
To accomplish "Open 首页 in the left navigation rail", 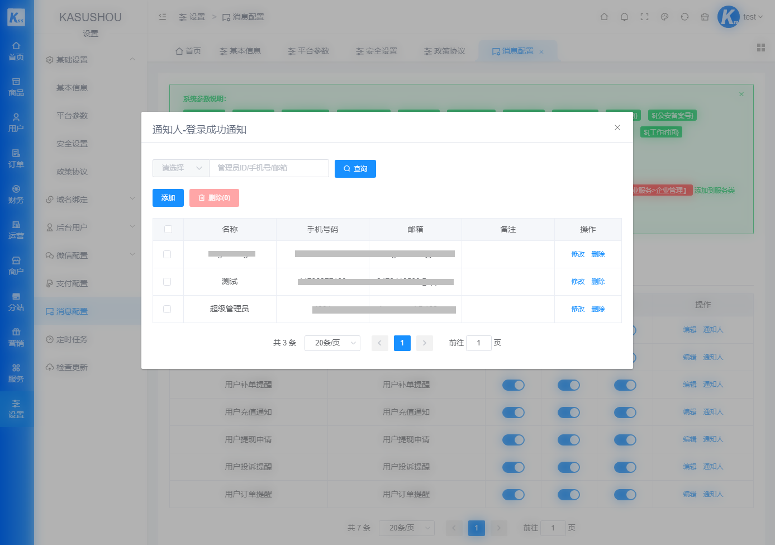I will pos(16,51).
